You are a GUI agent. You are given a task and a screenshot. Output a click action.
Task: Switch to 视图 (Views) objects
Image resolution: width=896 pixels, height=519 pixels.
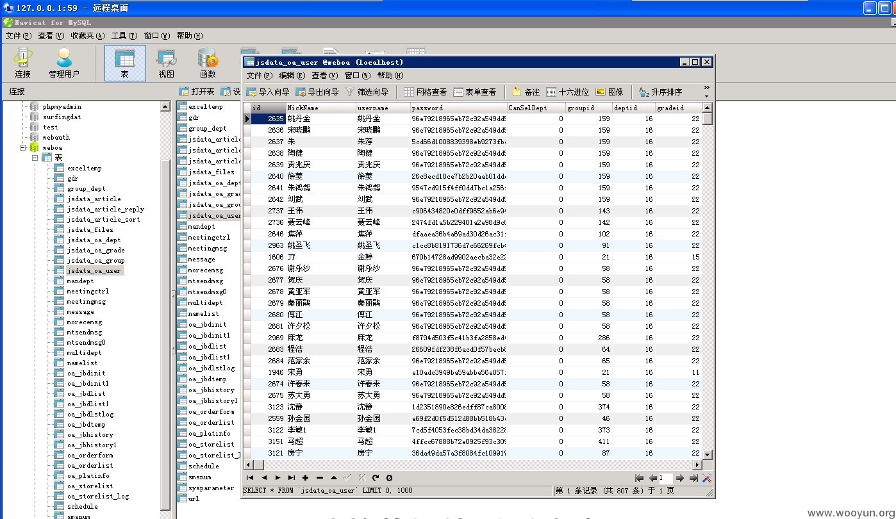(x=167, y=63)
